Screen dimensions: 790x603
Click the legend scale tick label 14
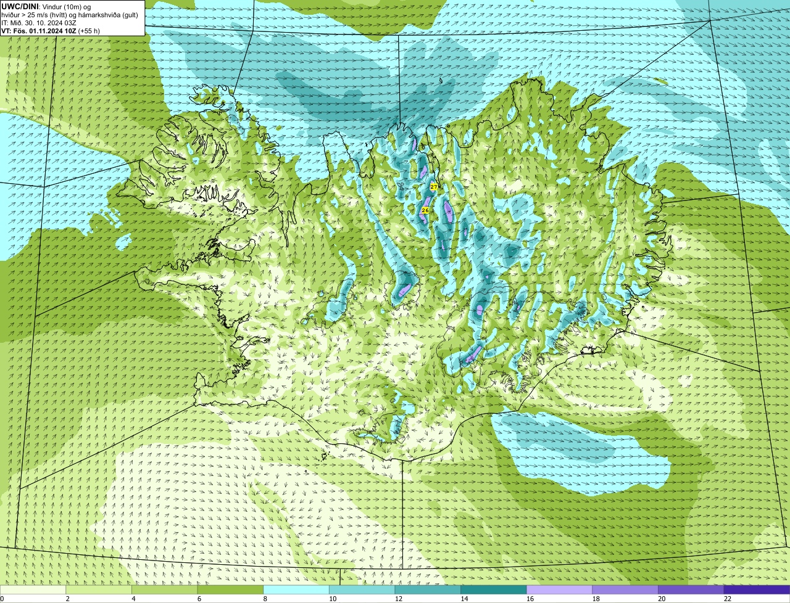click(464, 599)
